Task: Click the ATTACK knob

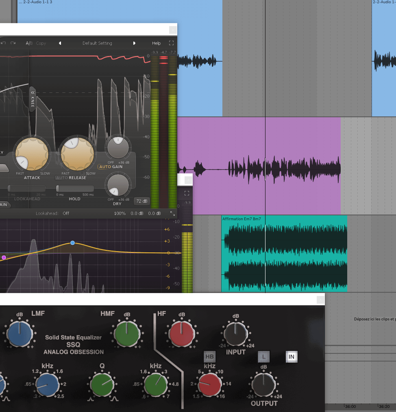Action: pyautogui.click(x=32, y=154)
